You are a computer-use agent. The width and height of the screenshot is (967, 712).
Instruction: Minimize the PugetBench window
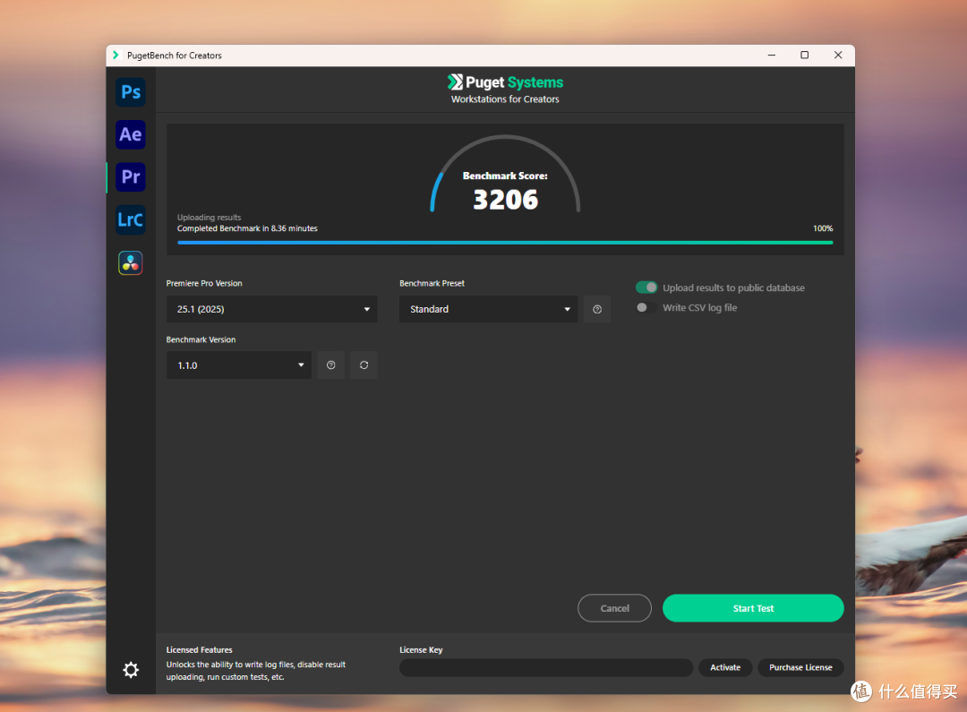772,55
